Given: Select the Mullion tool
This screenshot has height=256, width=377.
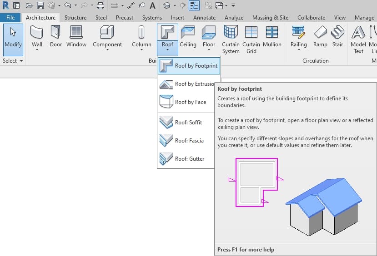Looking at the screenshot, I should (x=272, y=36).
